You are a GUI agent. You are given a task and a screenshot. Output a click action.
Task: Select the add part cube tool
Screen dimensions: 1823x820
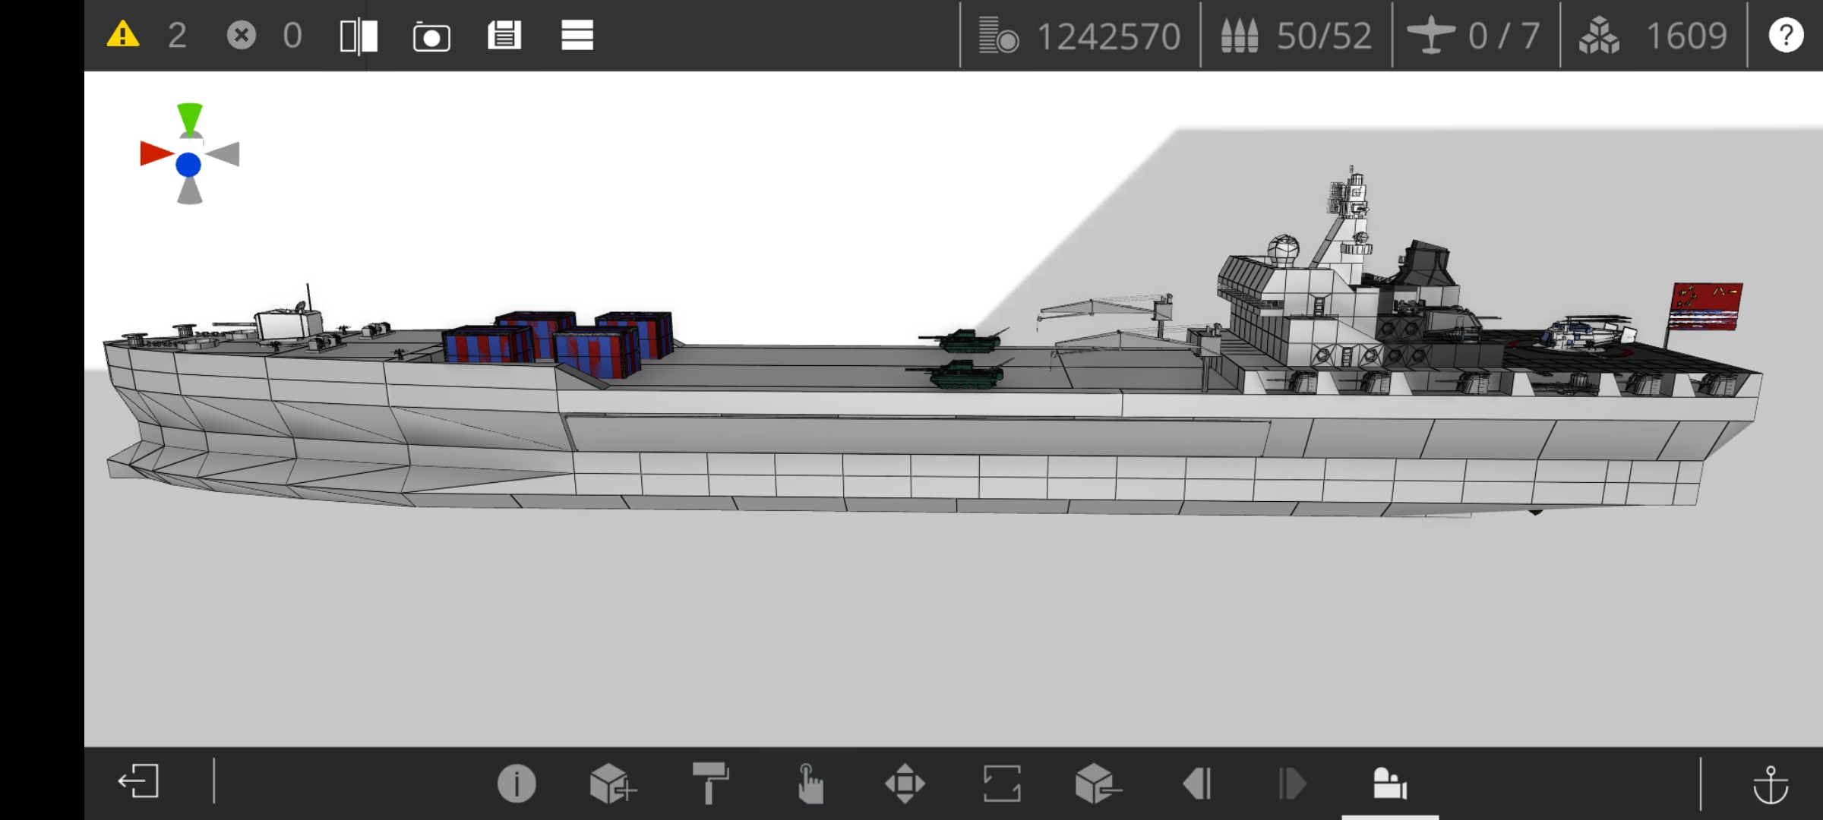click(612, 783)
